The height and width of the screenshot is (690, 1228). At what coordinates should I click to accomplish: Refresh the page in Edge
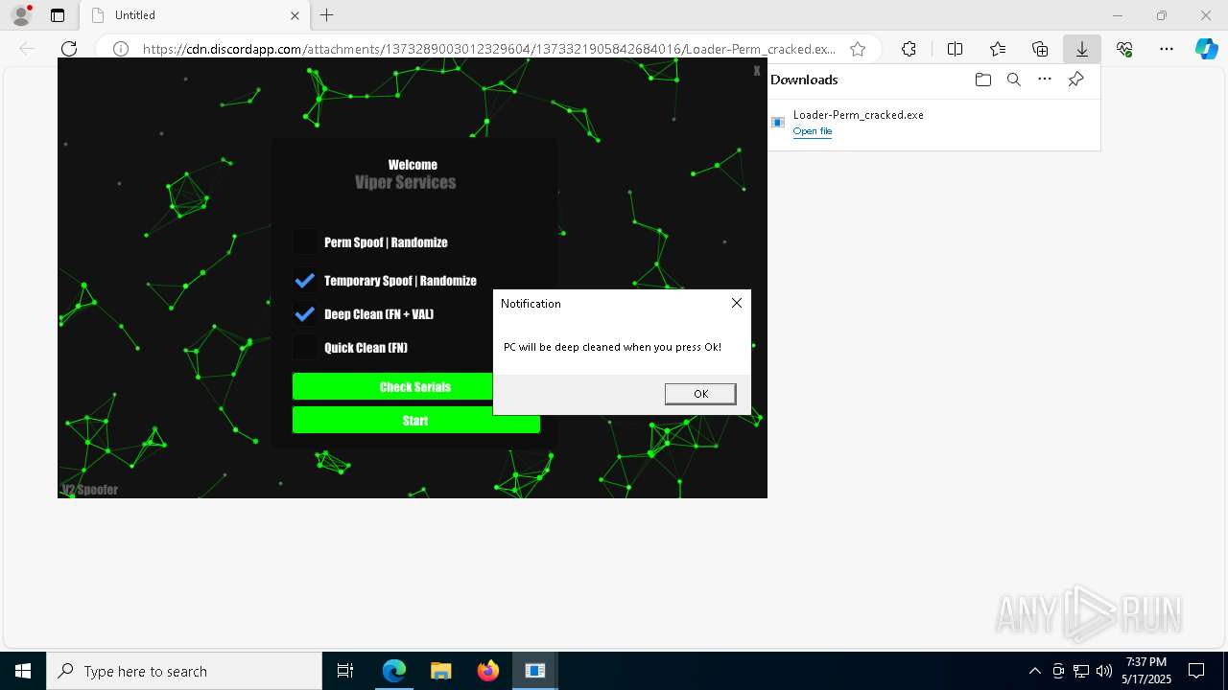(69, 49)
